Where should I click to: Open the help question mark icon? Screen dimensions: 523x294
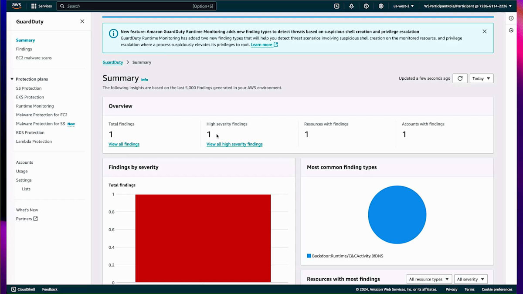click(366, 6)
